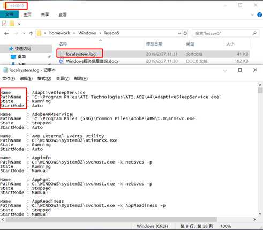
Task: Open the 主页 ribbon tab in Explorer
Action: coord(27,14)
